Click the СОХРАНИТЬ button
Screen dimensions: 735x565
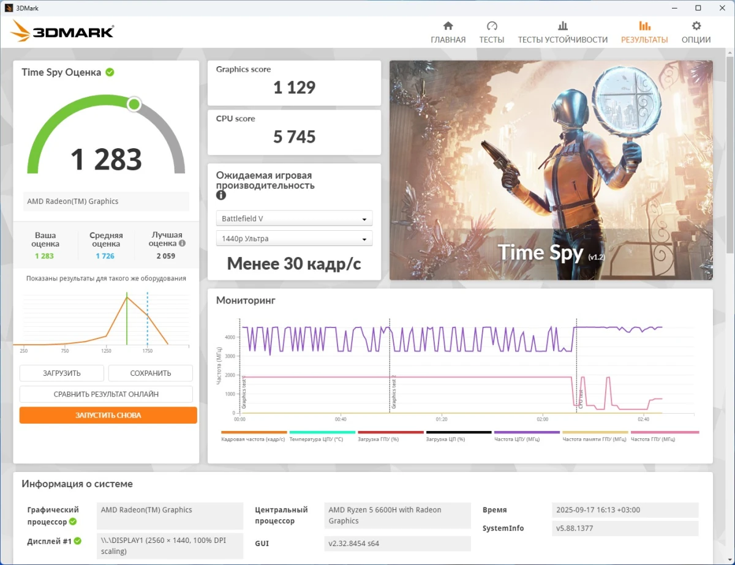151,373
